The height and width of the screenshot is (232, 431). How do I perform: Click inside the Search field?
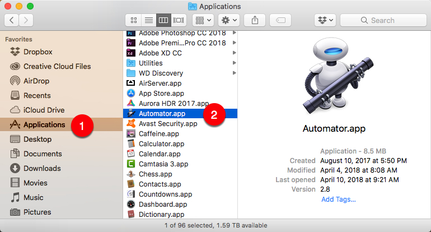386,20
